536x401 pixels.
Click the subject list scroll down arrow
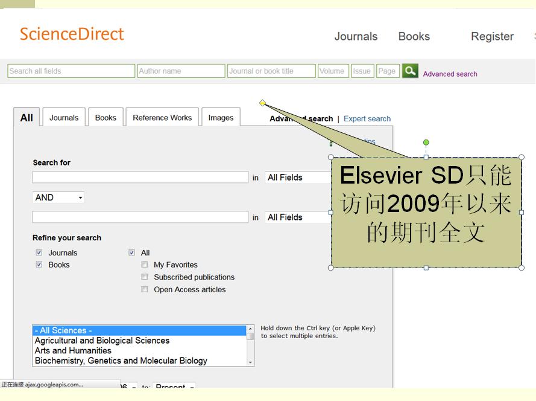[x=250, y=362]
